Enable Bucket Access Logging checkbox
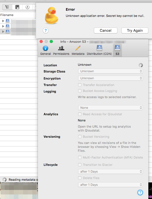152x199 pixels. click(80, 91)
